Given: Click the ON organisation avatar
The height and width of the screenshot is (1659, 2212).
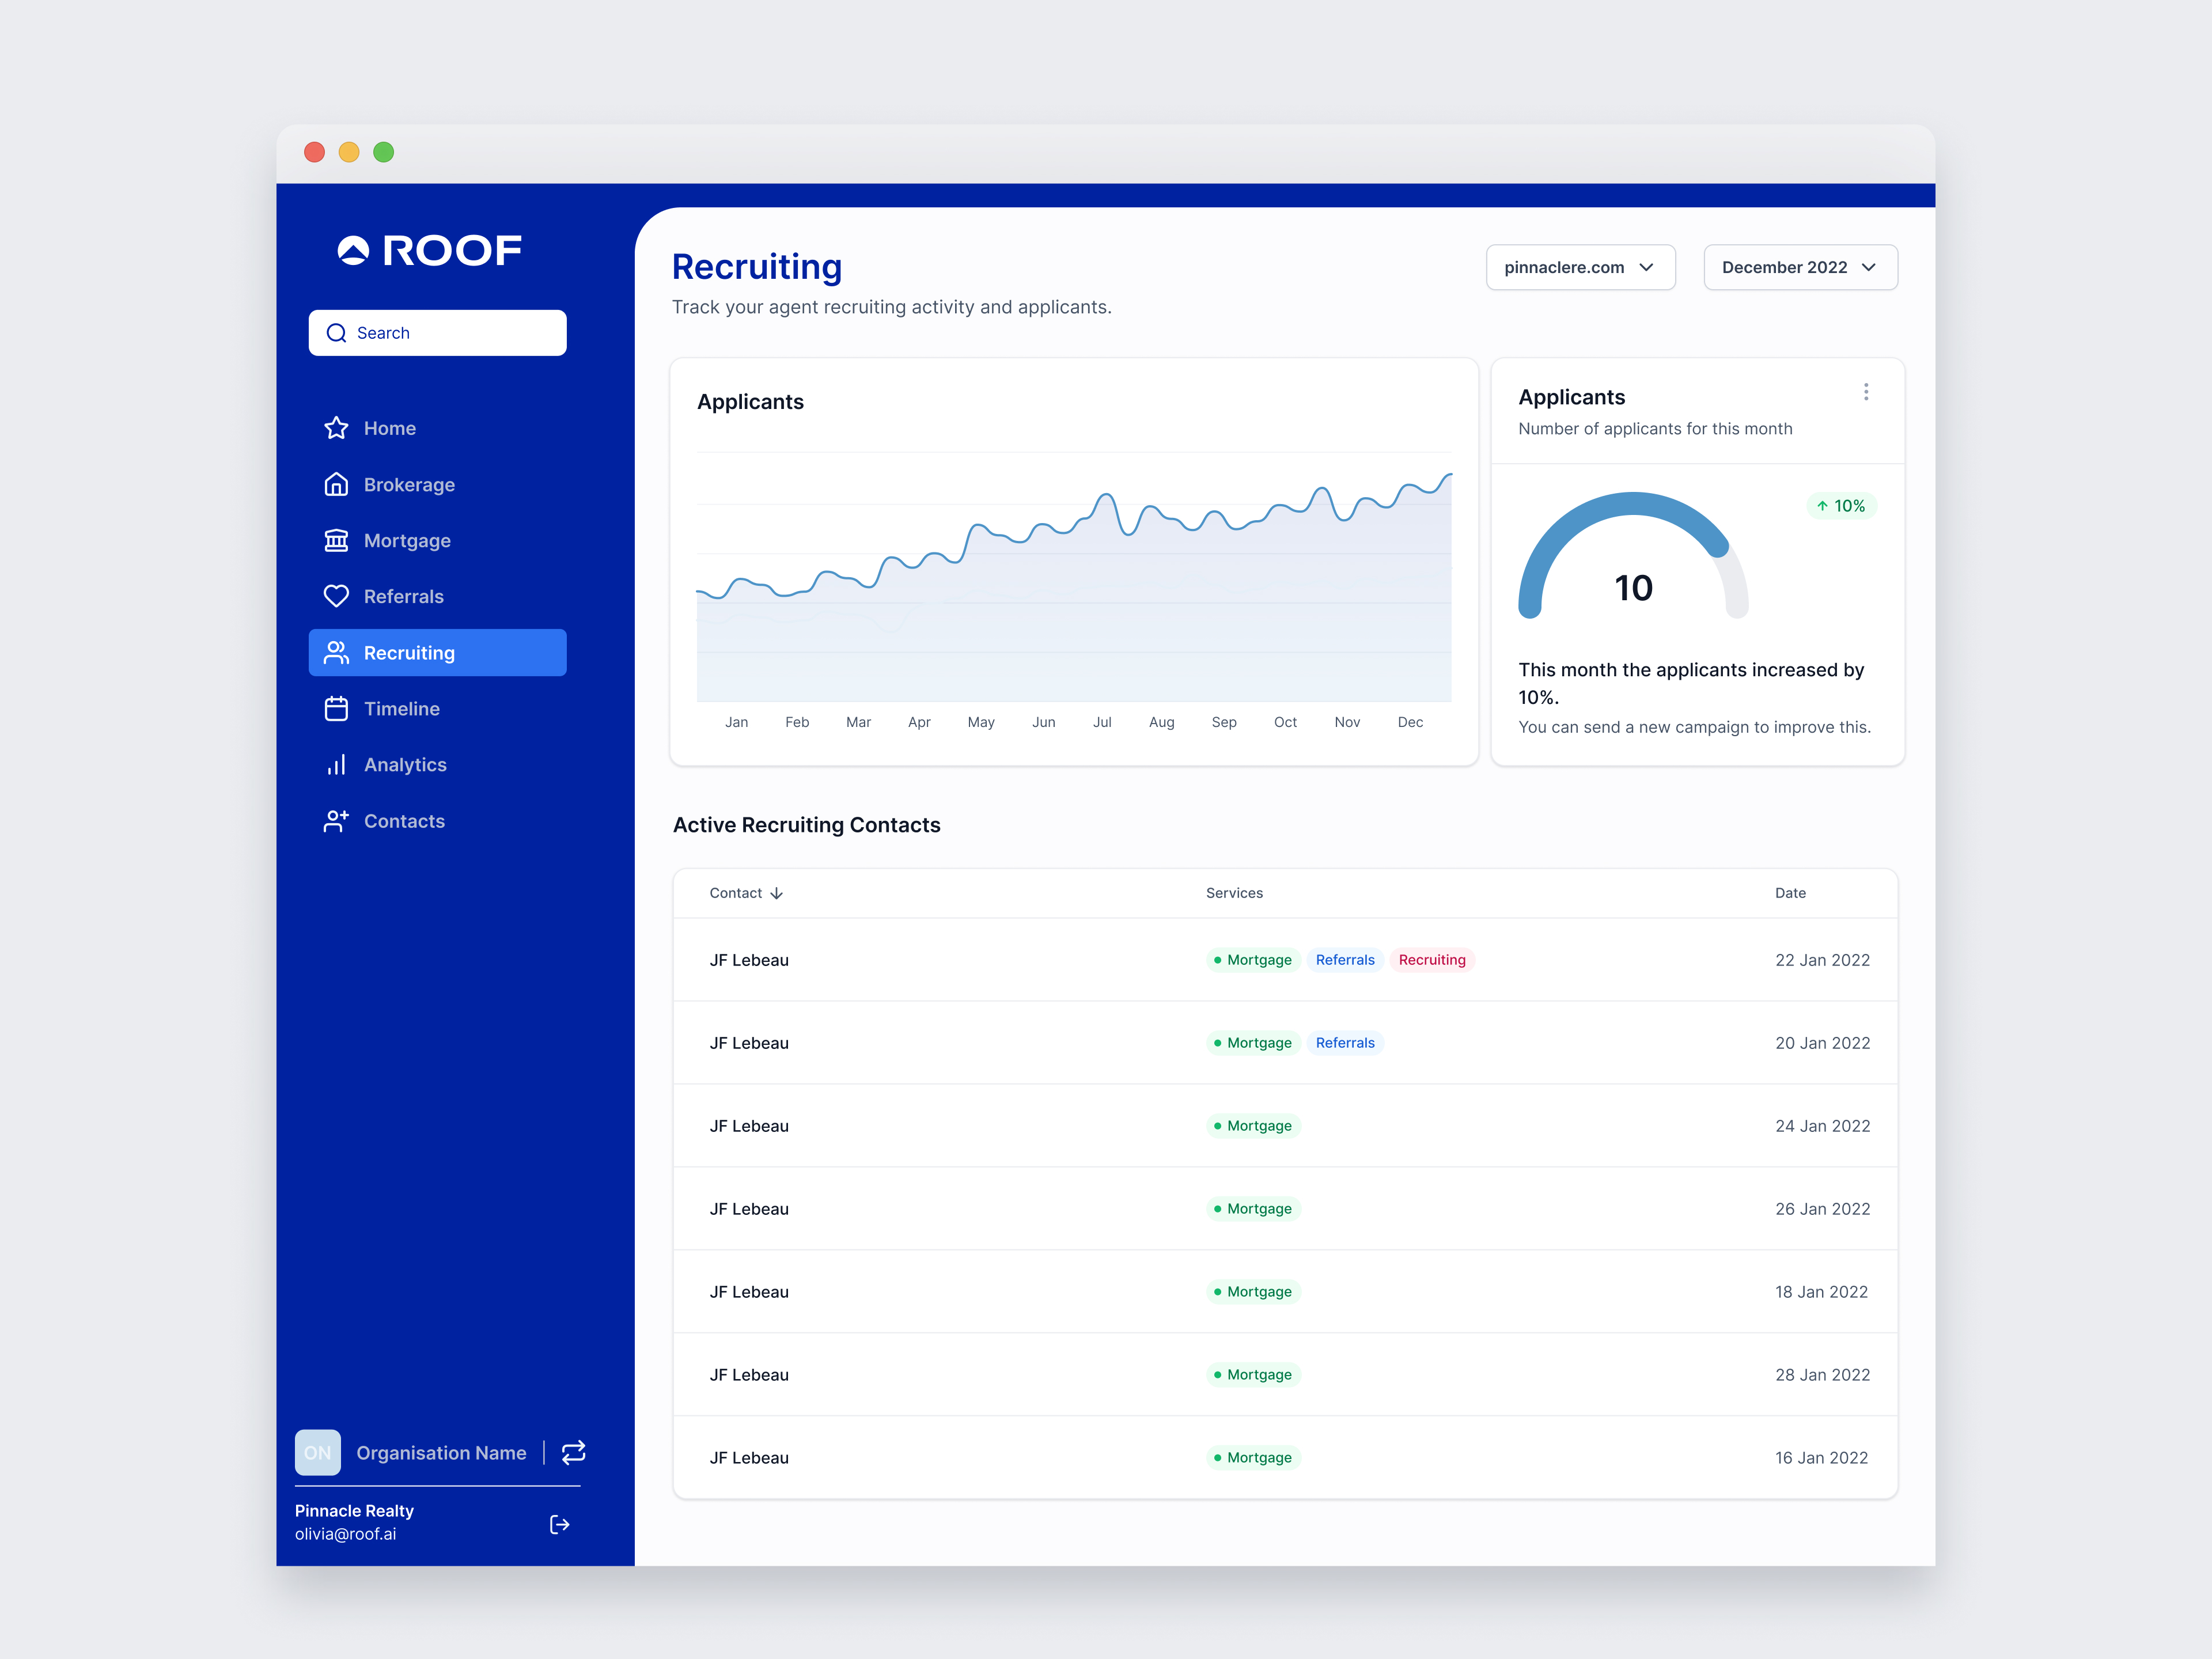Looking at the screenshot, I should [x=317, y=1452].
